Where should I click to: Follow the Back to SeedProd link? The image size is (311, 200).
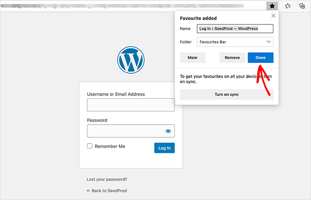[x=107, y=191]
